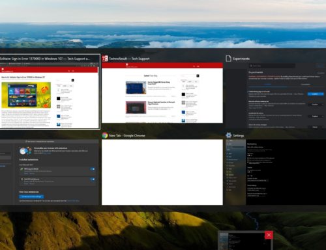
Task: Switch to the dark extensions page window thumbnail
Action: click(50, 172)
